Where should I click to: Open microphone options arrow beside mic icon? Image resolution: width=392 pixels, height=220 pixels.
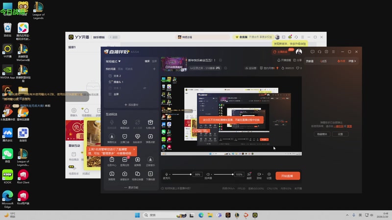170,175
